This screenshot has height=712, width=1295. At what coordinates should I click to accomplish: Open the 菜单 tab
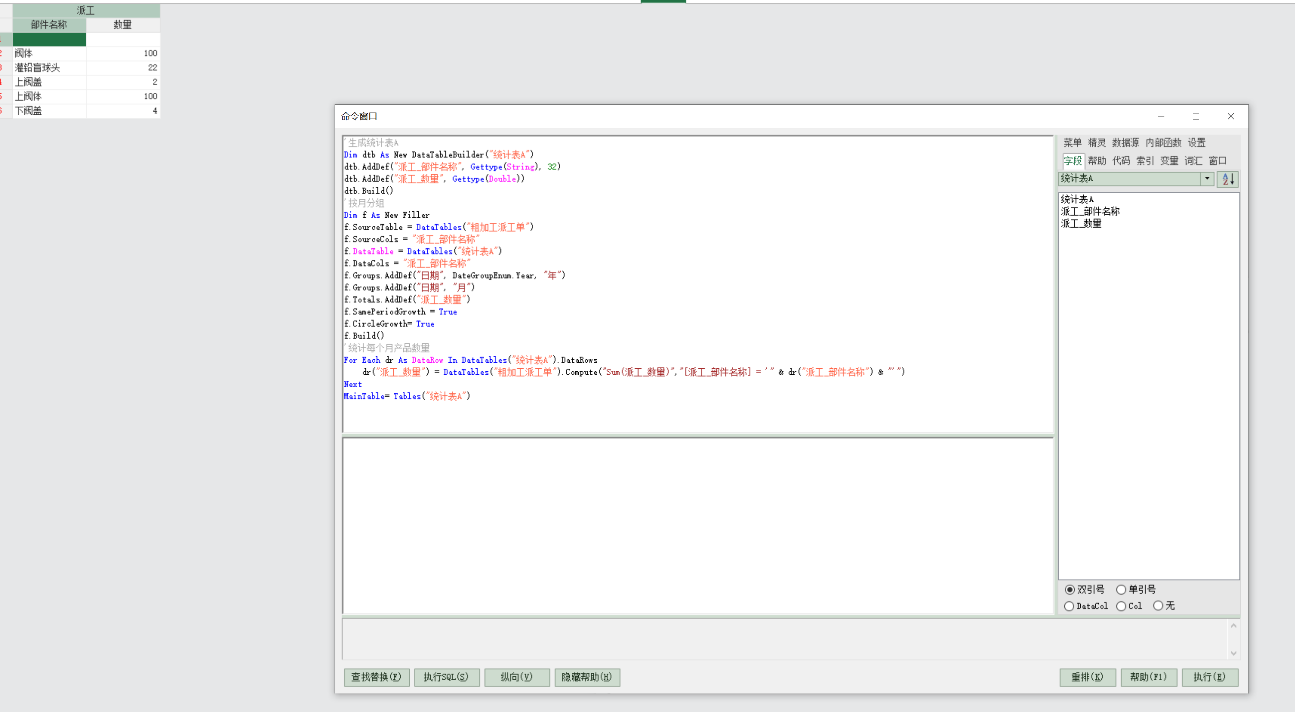point(1072,143)
